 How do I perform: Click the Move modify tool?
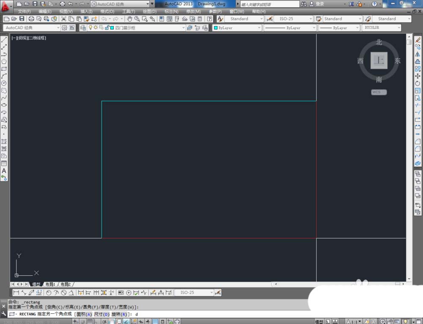pos(418,76)
